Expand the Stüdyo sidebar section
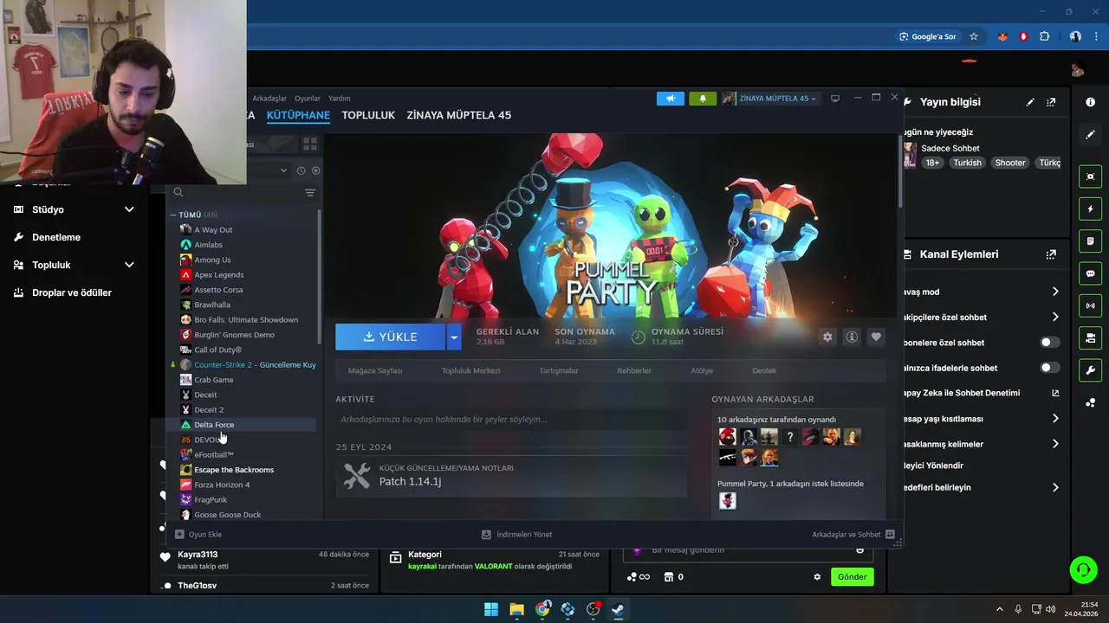Image resolution: width=1109 pixels, height=623 pixels. click(129, 209)
